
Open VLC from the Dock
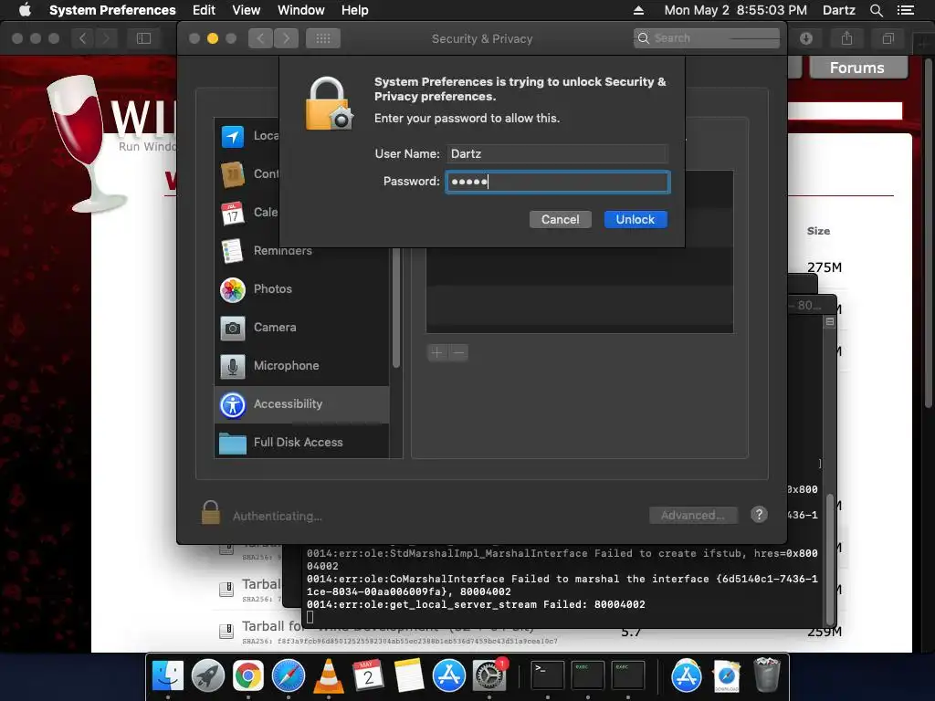click(x=329, y=675)
